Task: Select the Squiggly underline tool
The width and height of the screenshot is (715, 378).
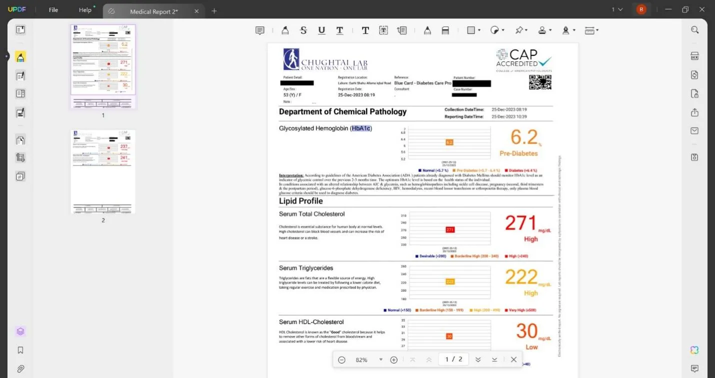Action: pyautogui.click(x=339, y=30)
